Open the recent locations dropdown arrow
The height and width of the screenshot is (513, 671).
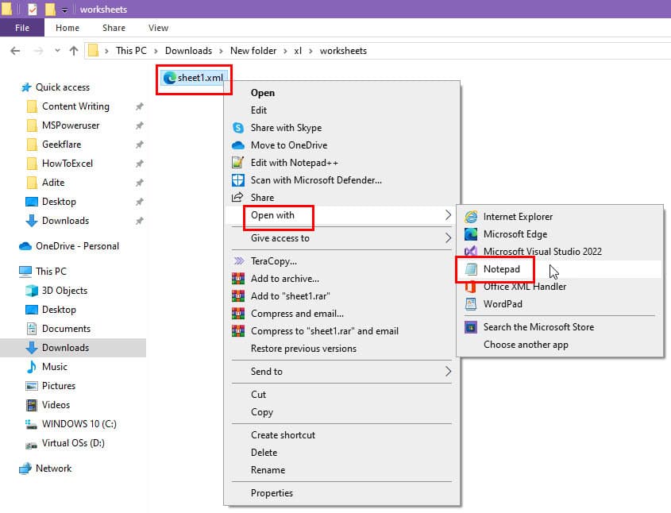pyautogui.click(x=57, y=51)
